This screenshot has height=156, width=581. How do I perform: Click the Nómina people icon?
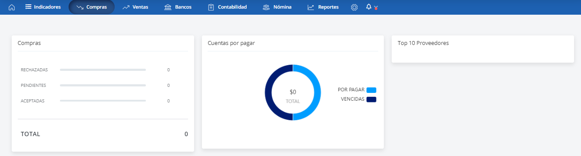click(x=266, y=7)
